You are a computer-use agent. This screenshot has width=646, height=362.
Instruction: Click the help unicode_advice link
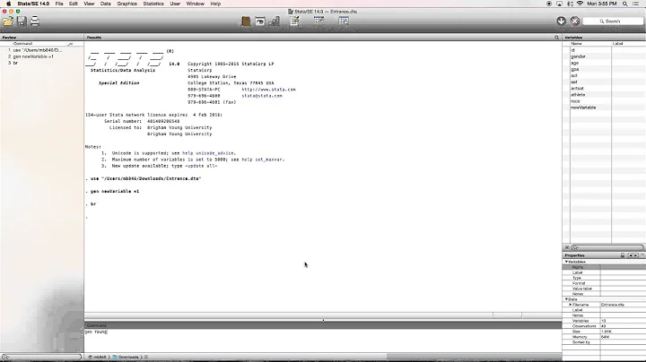coord(209,153)
